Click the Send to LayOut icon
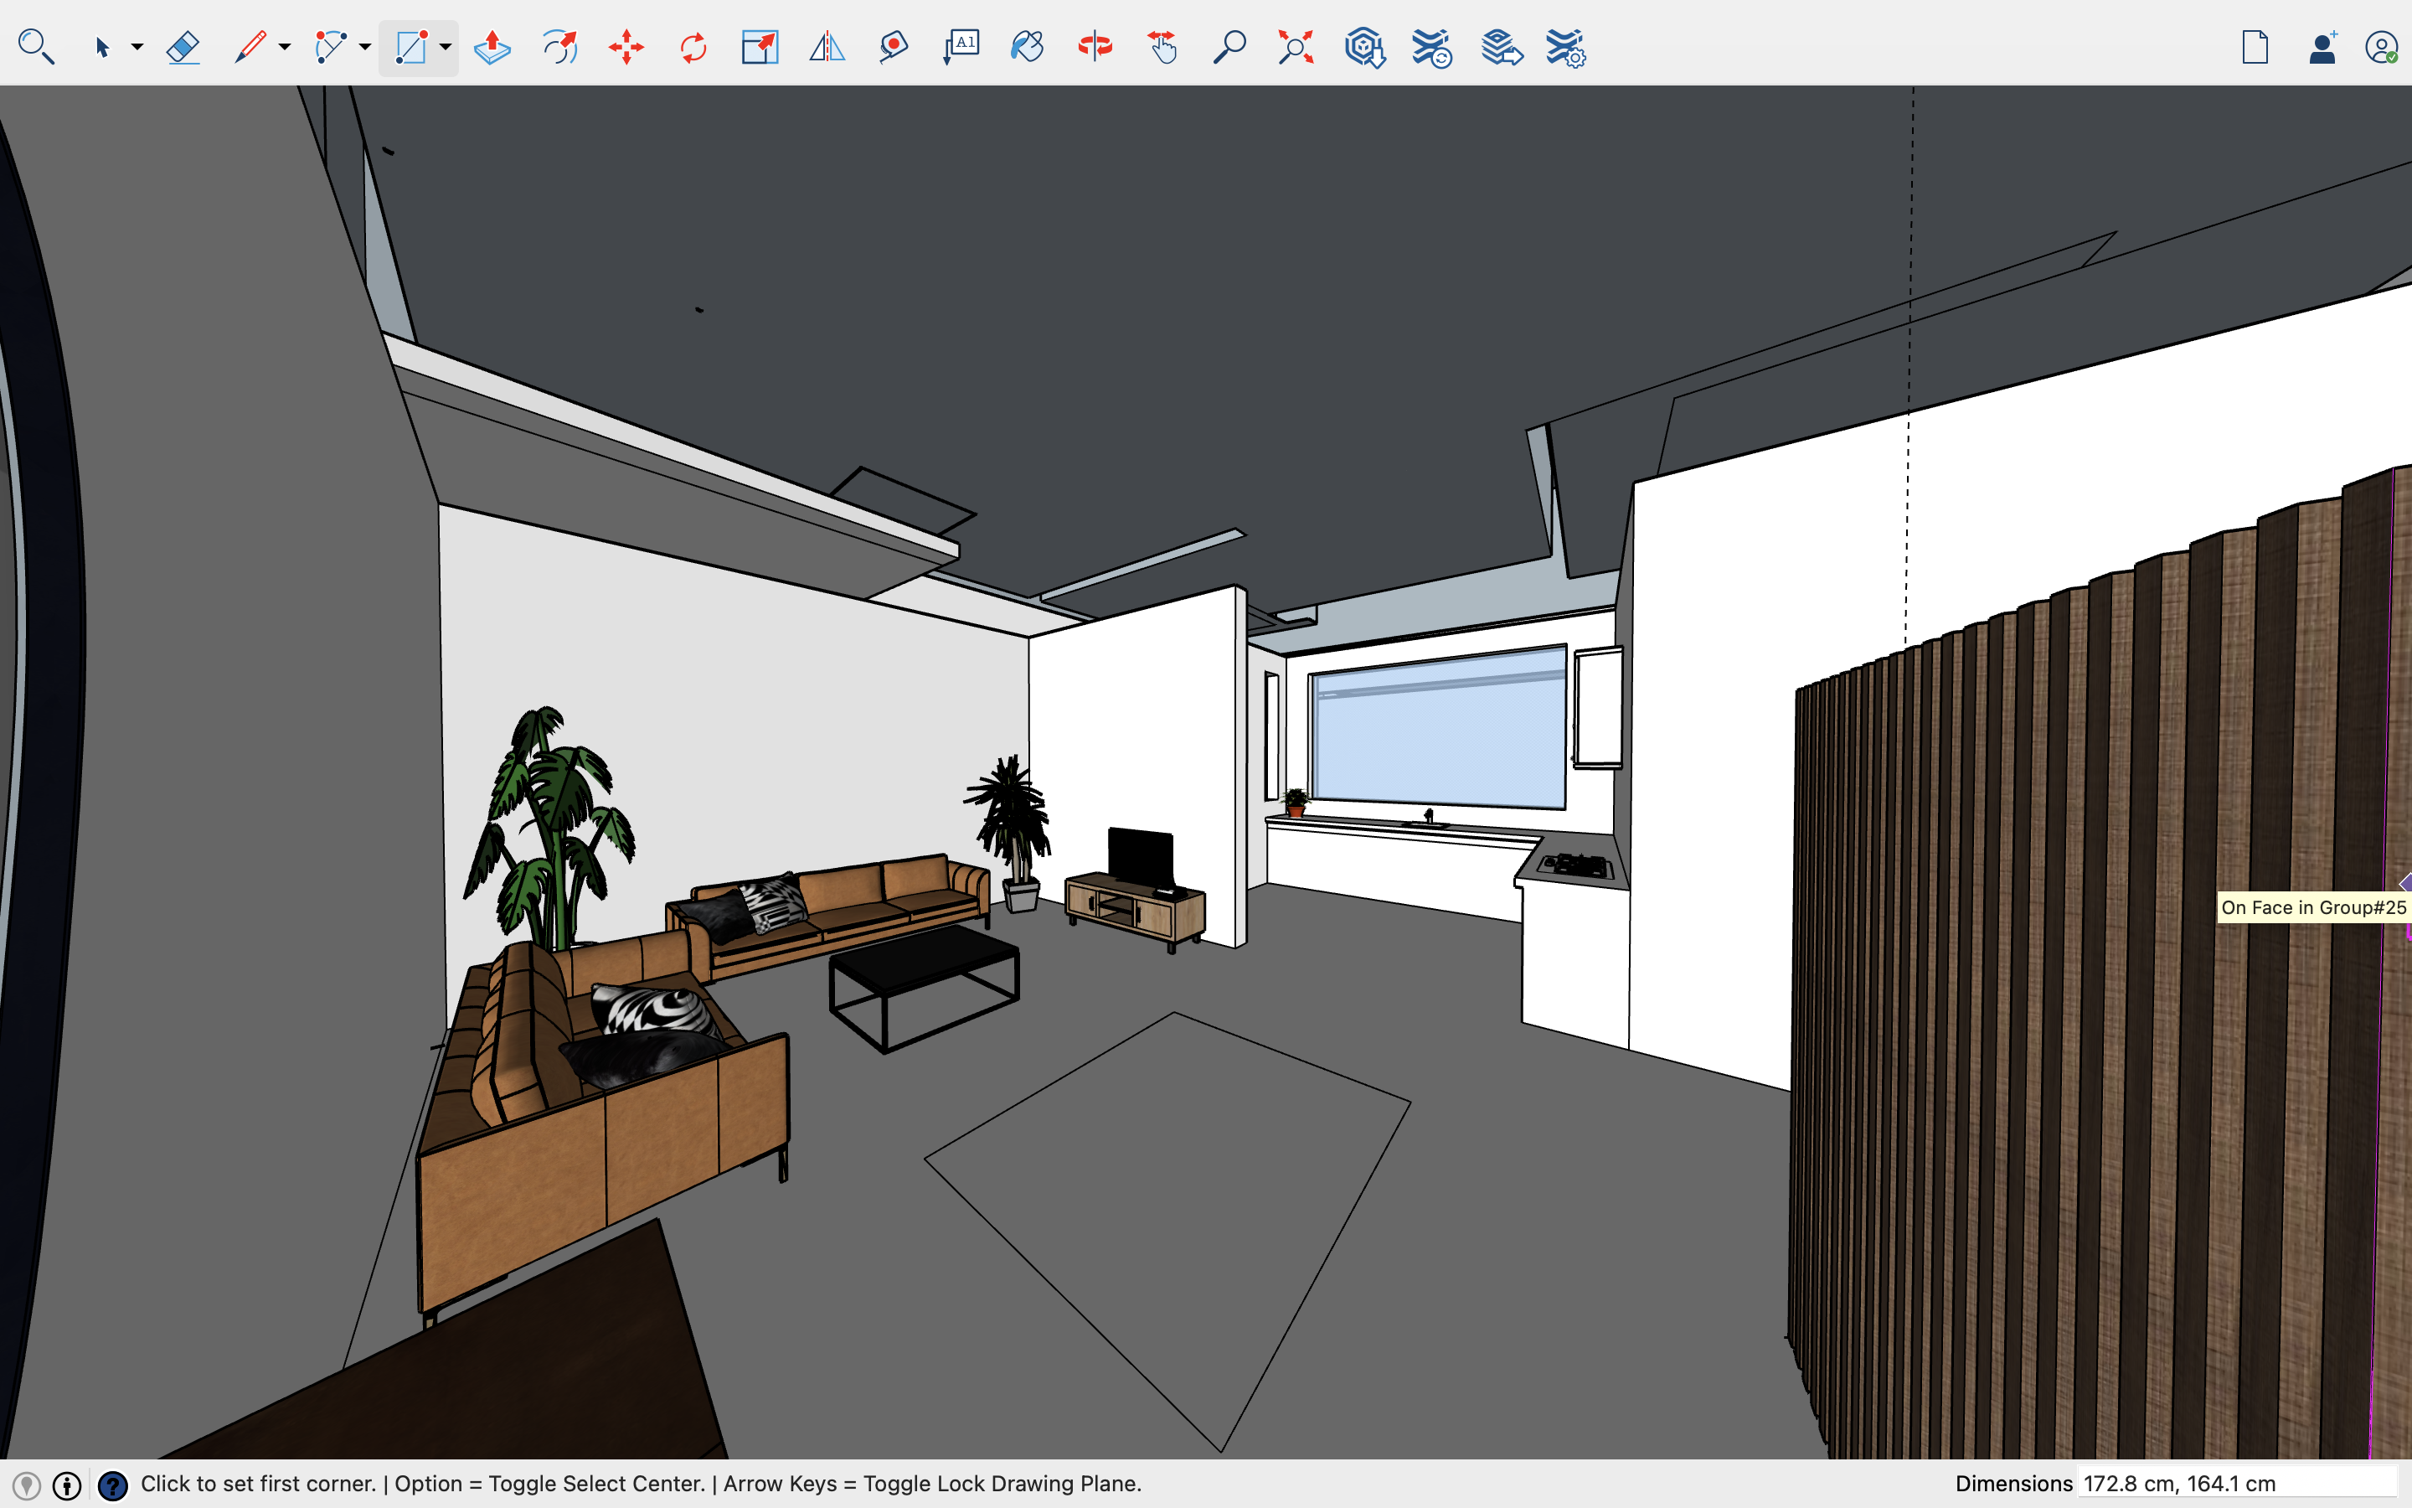2412x1508 pixels. tap(1501, 47)
